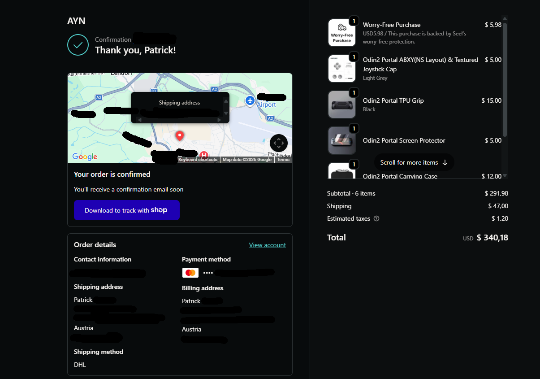The image size is (540, 379).
Task: Open the Odin2 Portal Screen Protector thumbnail
Action: point(342,140)
